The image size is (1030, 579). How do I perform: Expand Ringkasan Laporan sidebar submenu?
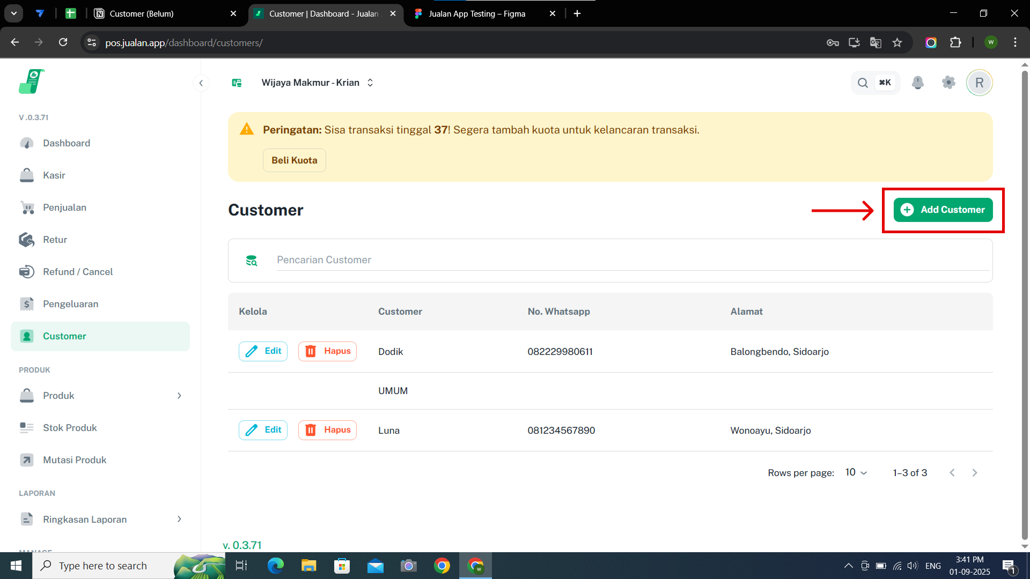click(179, 519)
